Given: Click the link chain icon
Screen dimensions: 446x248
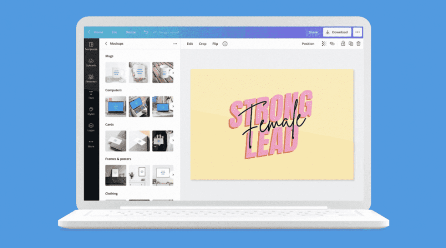Looking at the screenshot, I should [x=332, y=44].
